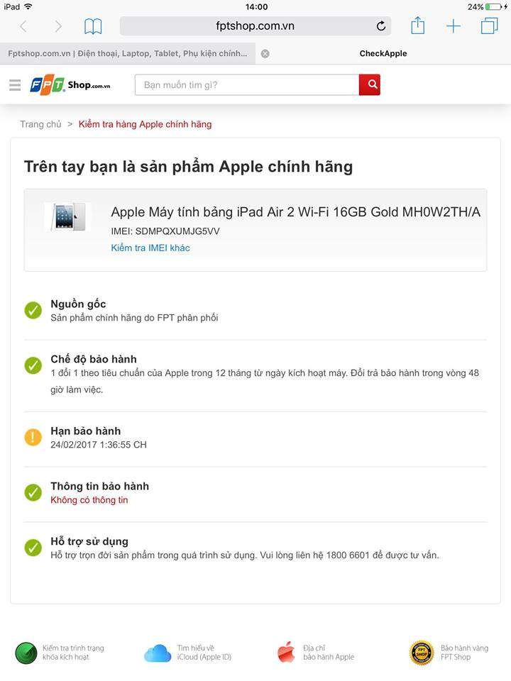Focus the 'Bạn muốn tìm gì?' search field
This screenshot has height=681, width=511.
click(247, 84)
